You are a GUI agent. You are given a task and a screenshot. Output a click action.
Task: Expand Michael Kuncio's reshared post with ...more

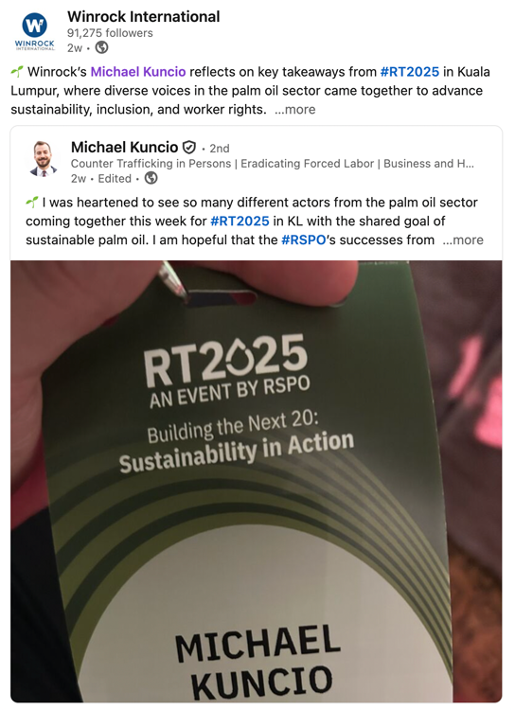463,240
